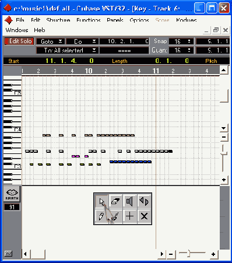232x263 pixels.
Task: Open the Goto dropdown
Action: (51, 41)
